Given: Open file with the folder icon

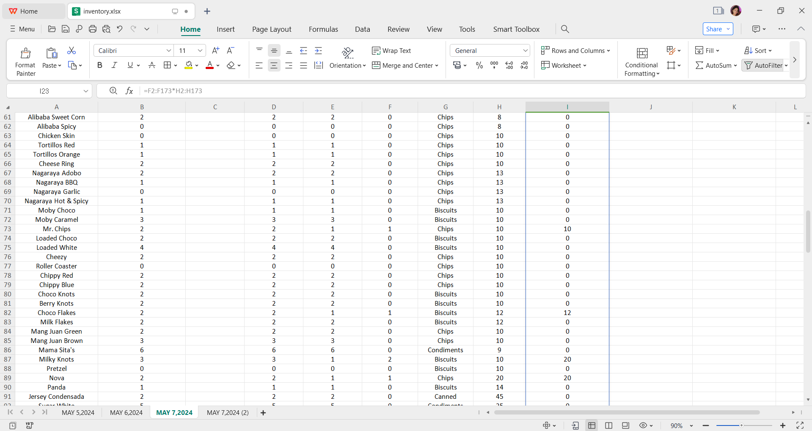Looking at the screenshot, I should 52,29.
